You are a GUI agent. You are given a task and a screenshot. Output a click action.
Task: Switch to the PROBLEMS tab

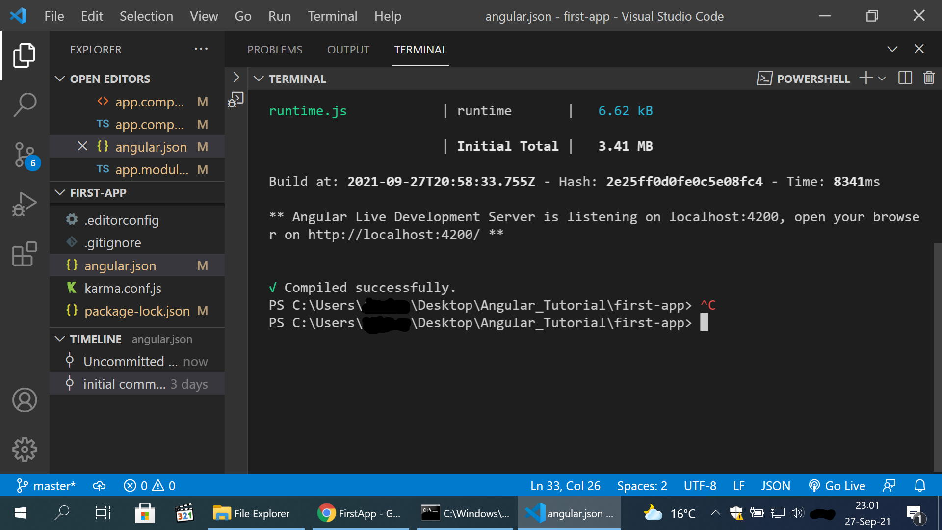point(275,50)
